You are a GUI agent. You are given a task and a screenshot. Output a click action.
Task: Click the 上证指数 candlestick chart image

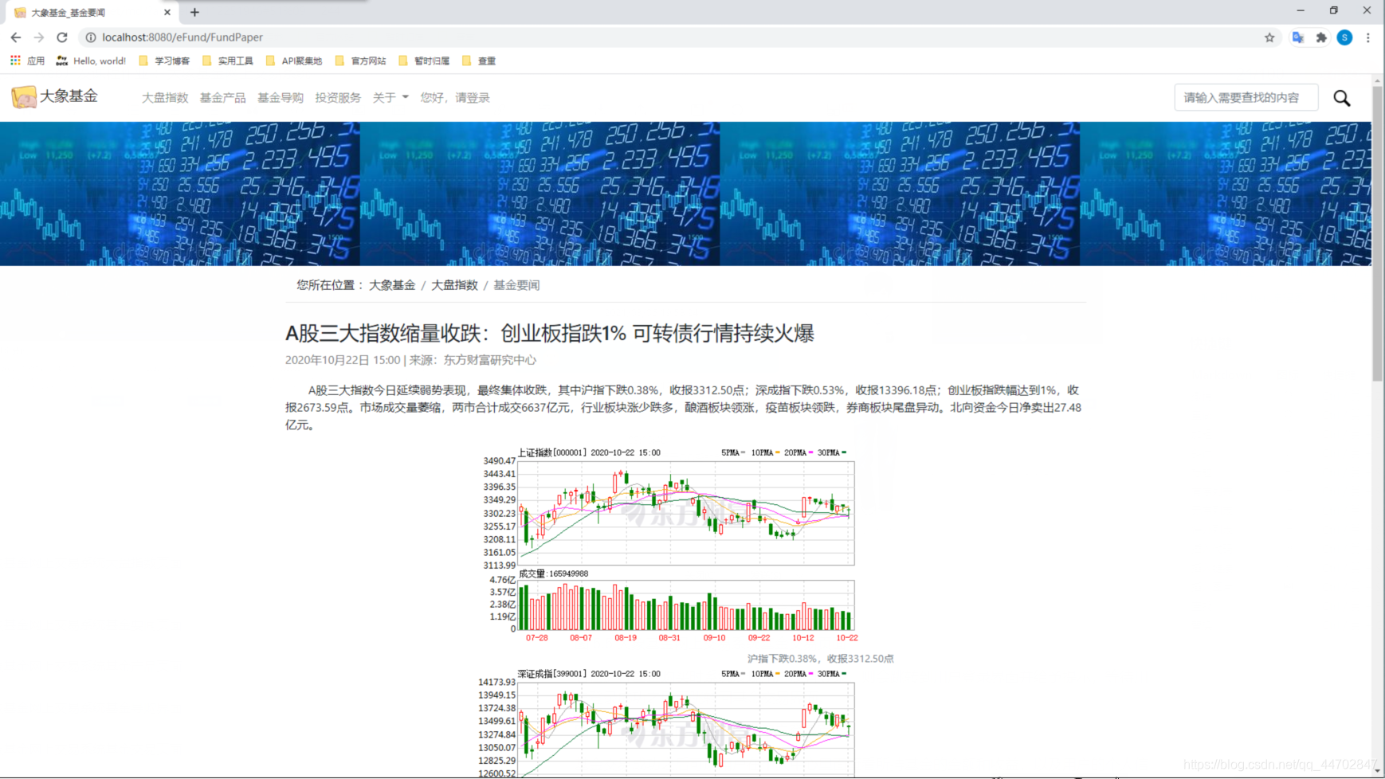[668, 546]
